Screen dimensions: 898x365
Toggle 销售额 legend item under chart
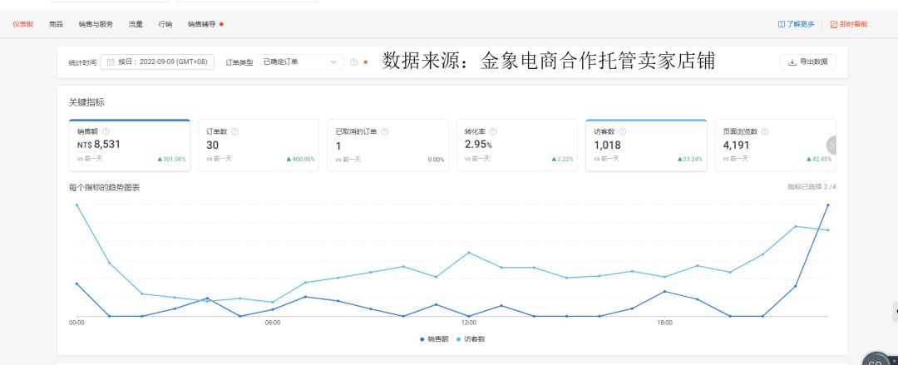434,339
